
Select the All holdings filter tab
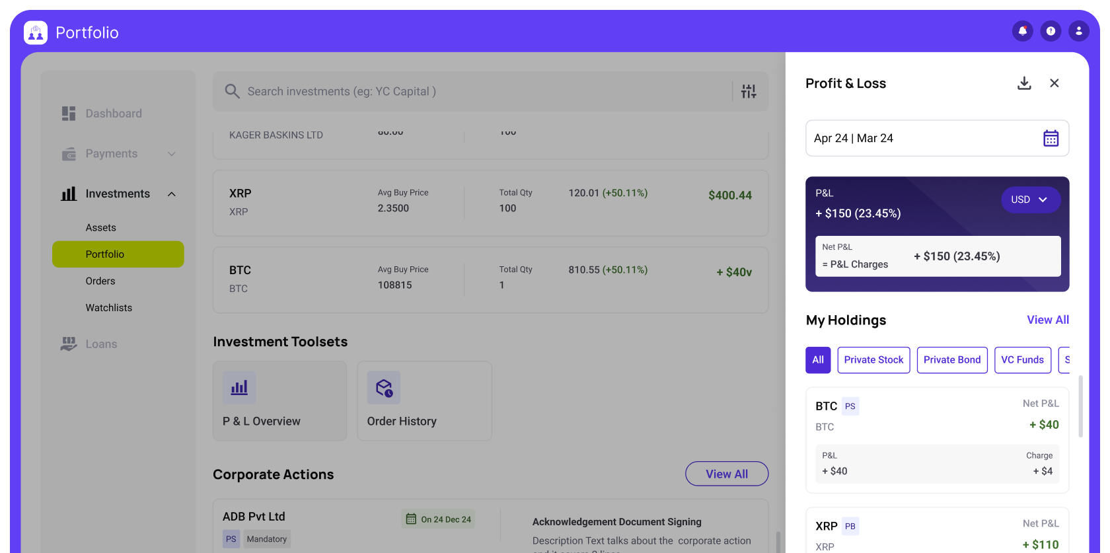click(818, 360)
